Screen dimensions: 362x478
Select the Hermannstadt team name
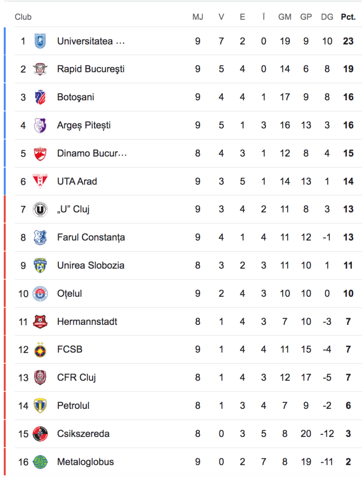coord(87,322)
